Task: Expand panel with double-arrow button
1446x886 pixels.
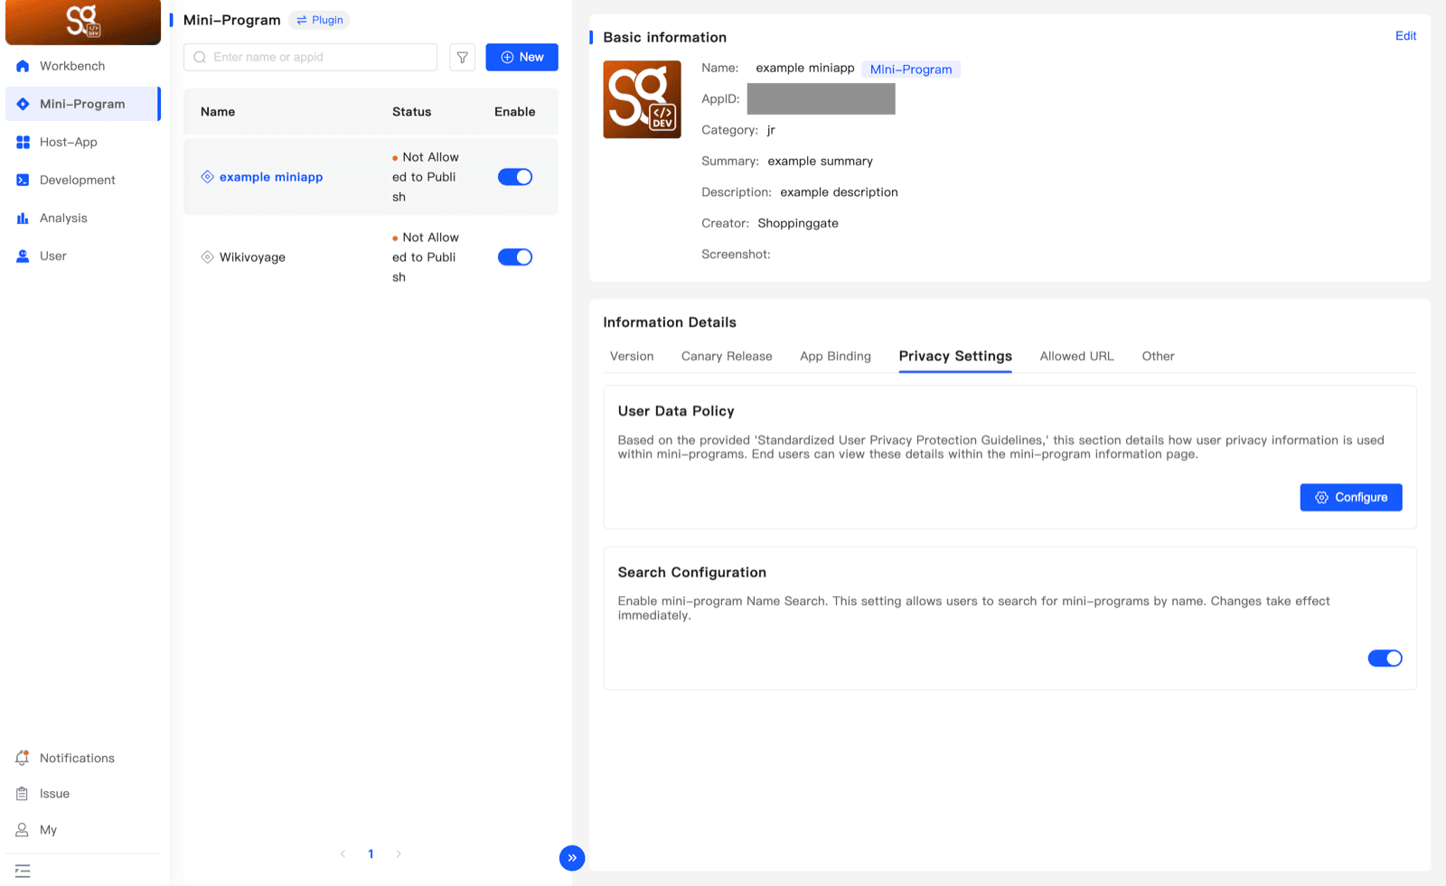Action: pyautogui.click(x=572, y=858)
